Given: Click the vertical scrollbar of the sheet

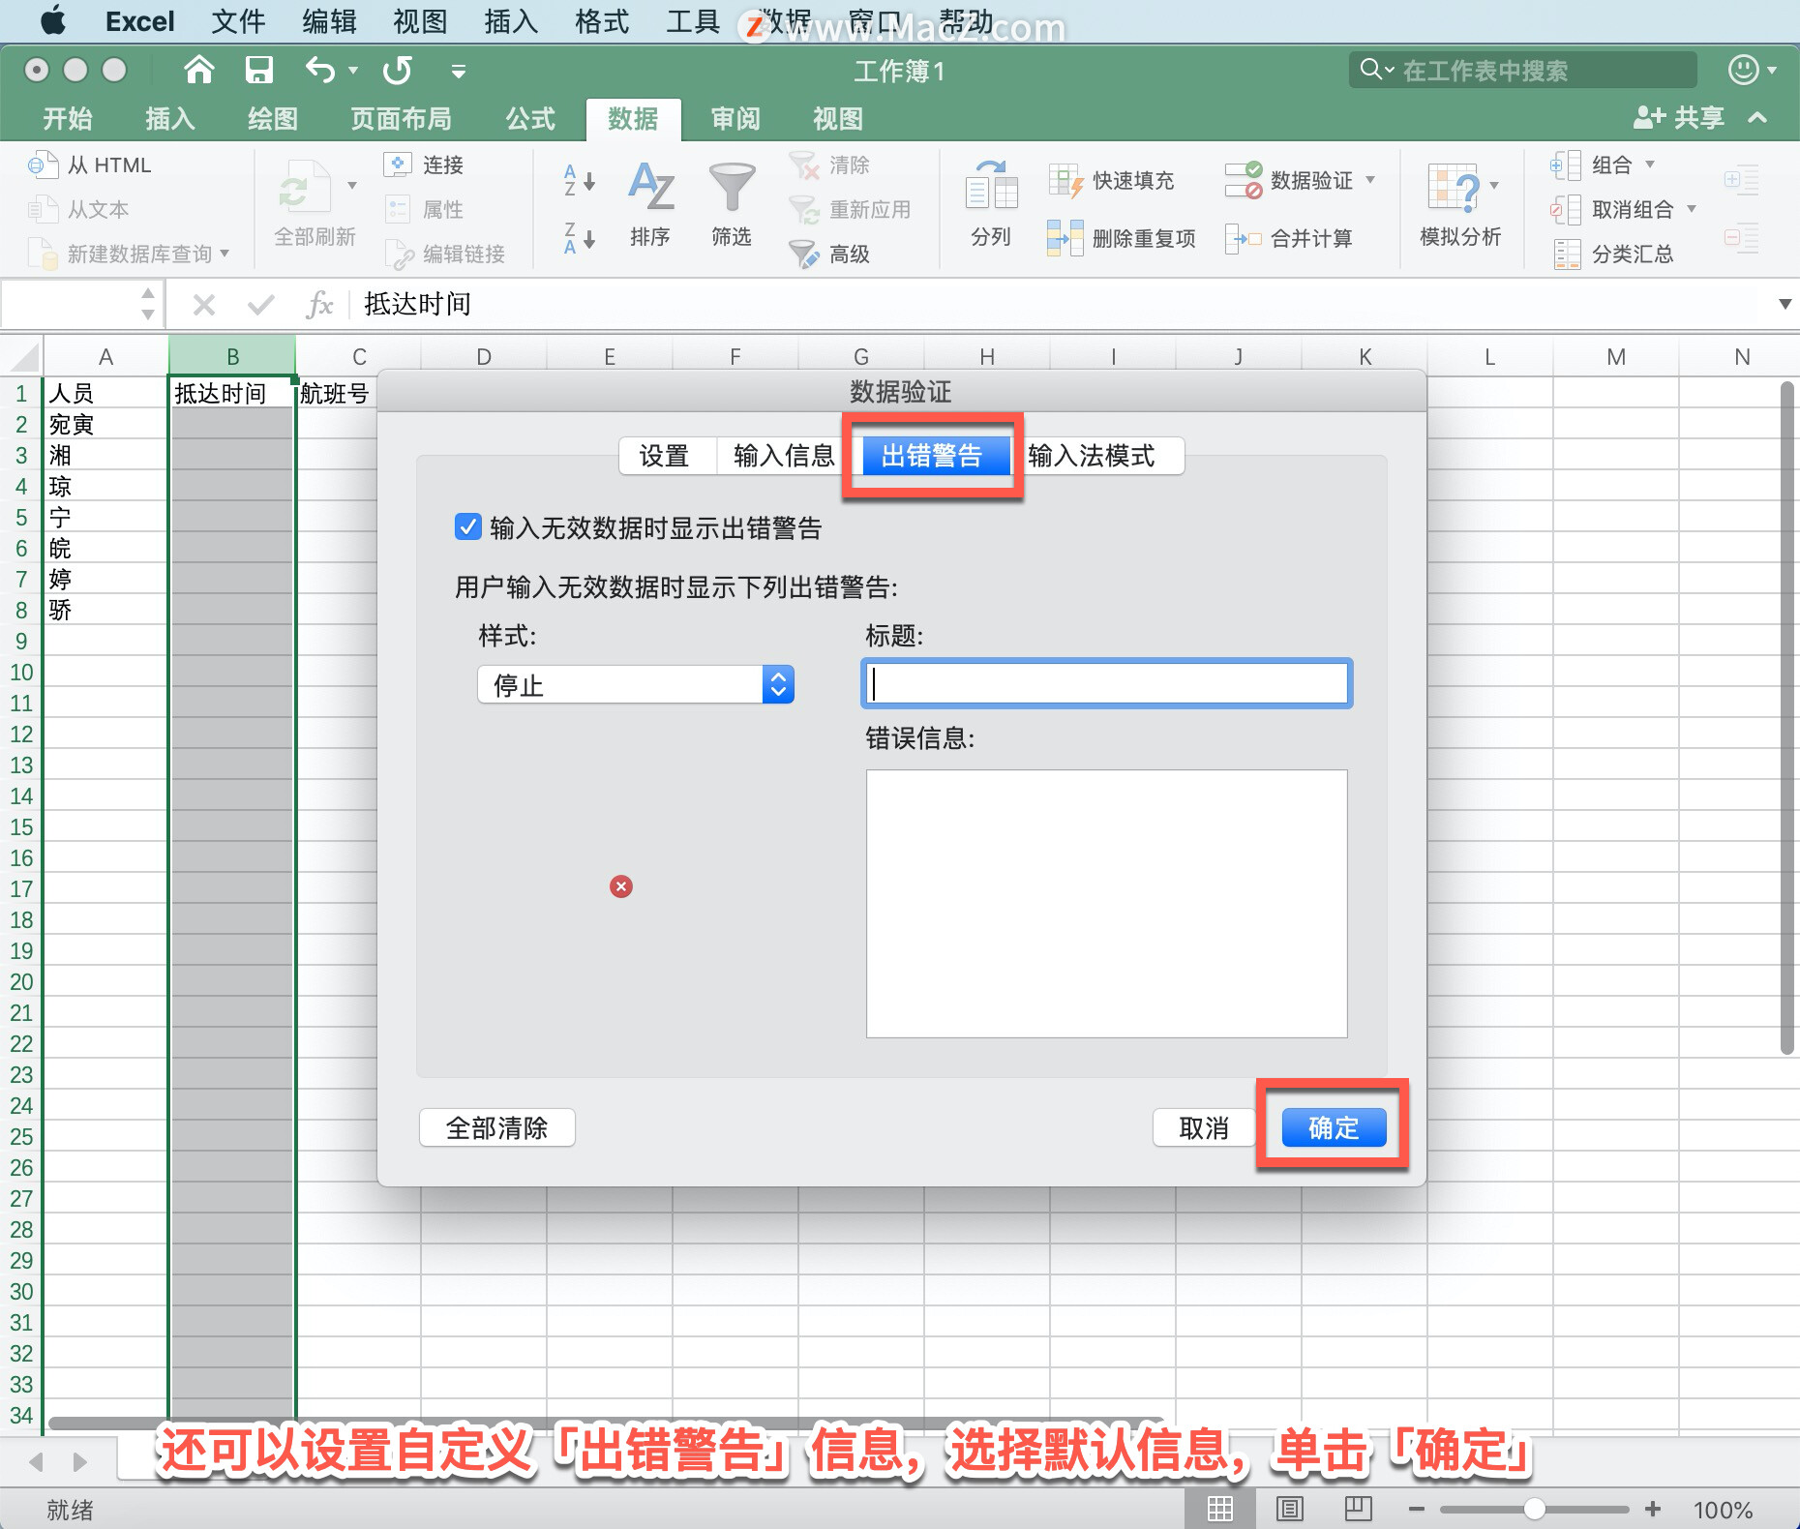Looking at the screenshot, I should coord(1787,717).
